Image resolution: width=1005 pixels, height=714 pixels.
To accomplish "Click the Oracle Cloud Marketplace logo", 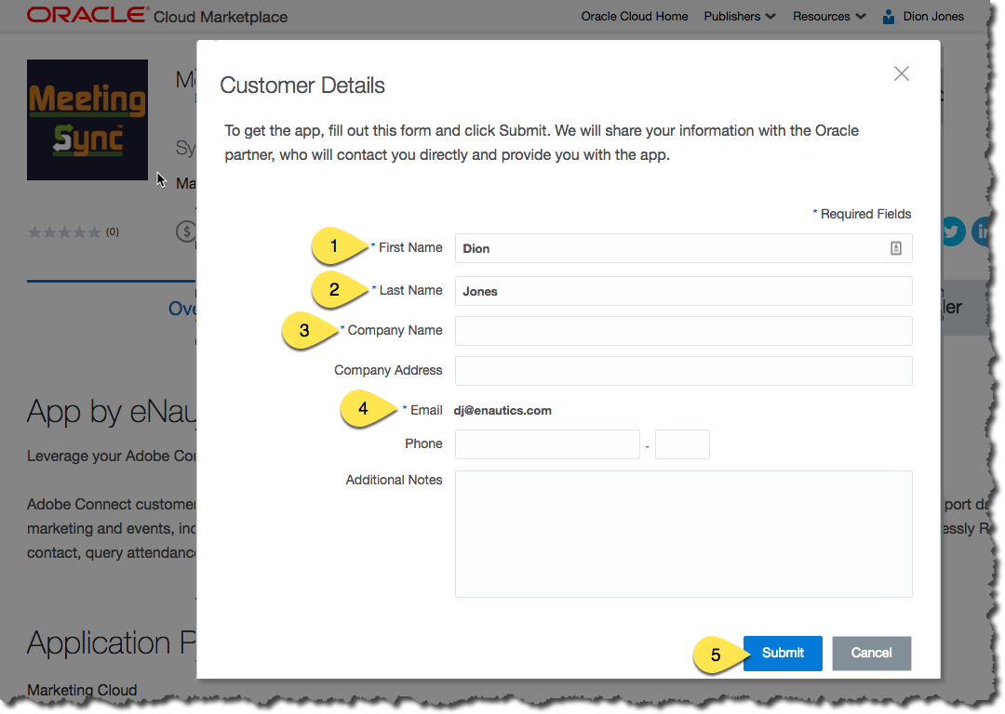I will tap(157, 16).
